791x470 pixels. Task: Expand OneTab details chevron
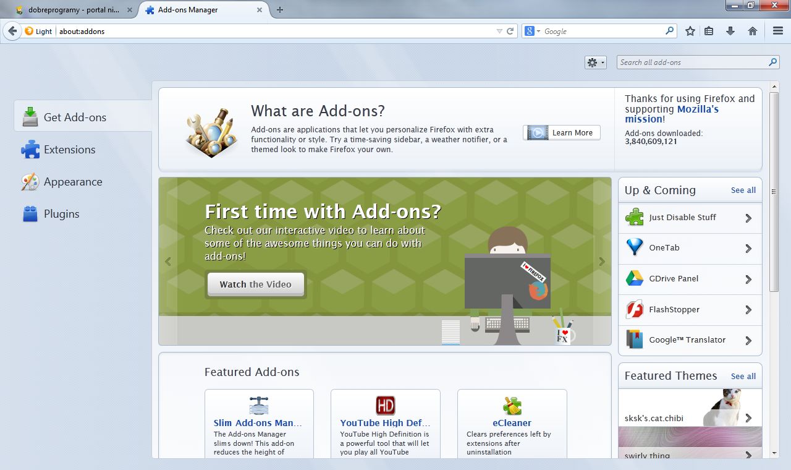[x=748, y=248]
